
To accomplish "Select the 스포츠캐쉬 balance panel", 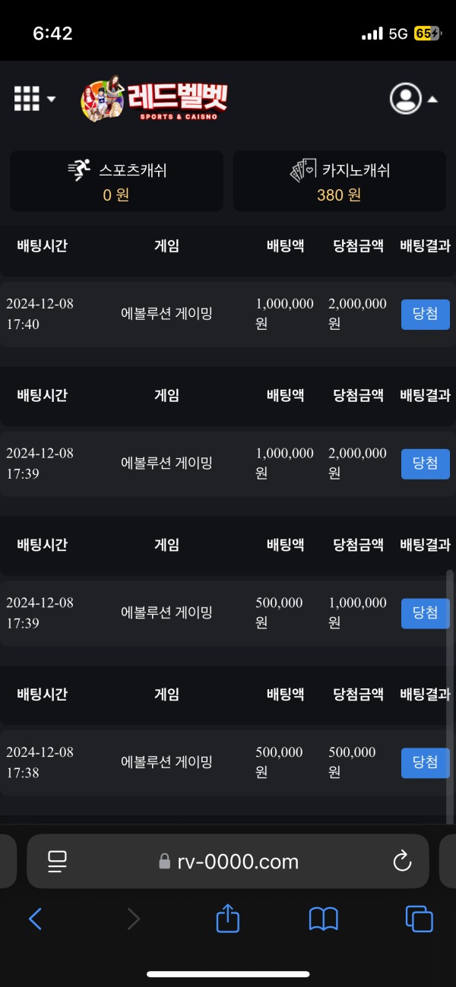I will pos(116,181).
